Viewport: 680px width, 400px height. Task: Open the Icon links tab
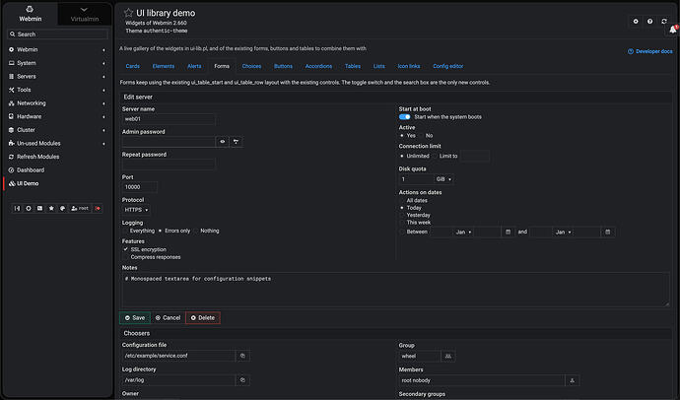pyautogui.click(x=409, y=66)
